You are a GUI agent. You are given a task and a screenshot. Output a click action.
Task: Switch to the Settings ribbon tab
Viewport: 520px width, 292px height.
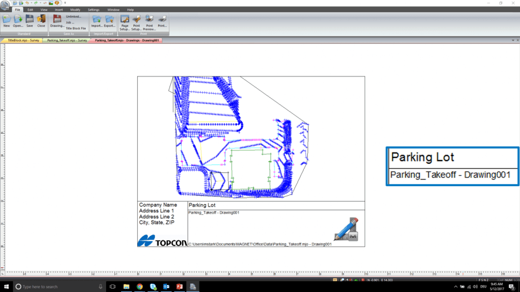click(93, 10)
